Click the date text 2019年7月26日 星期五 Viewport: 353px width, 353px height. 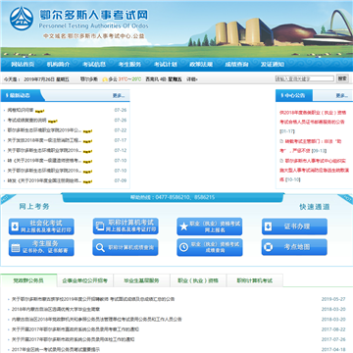(46, 79)
